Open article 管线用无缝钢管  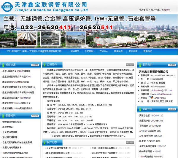tap(10, 137)
